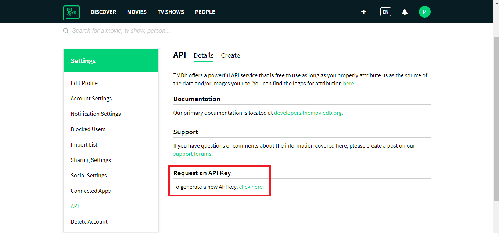The image size is (499, 236).
Task: Open the People menu
Action: pos(205,12)
